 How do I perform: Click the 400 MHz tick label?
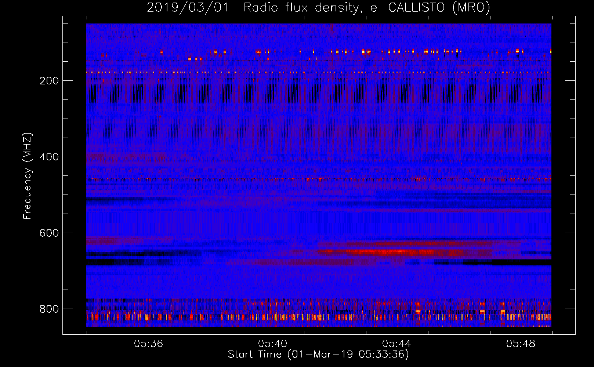click(49, 157)
